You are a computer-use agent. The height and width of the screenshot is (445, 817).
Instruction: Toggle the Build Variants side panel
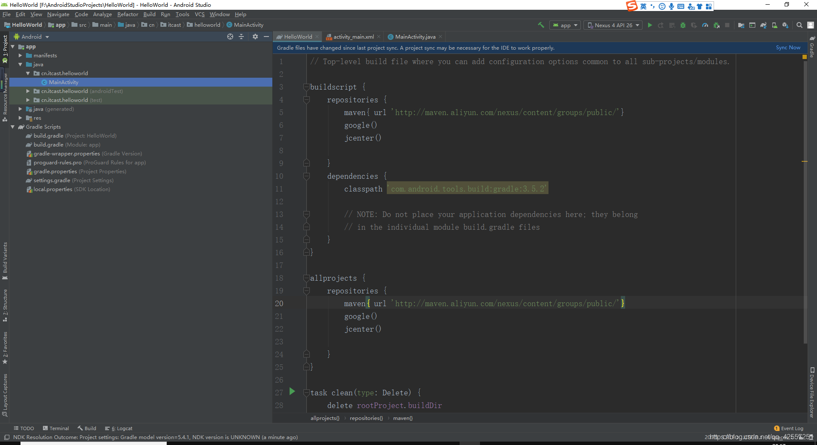pyautogui.click(x=5, y=260)
